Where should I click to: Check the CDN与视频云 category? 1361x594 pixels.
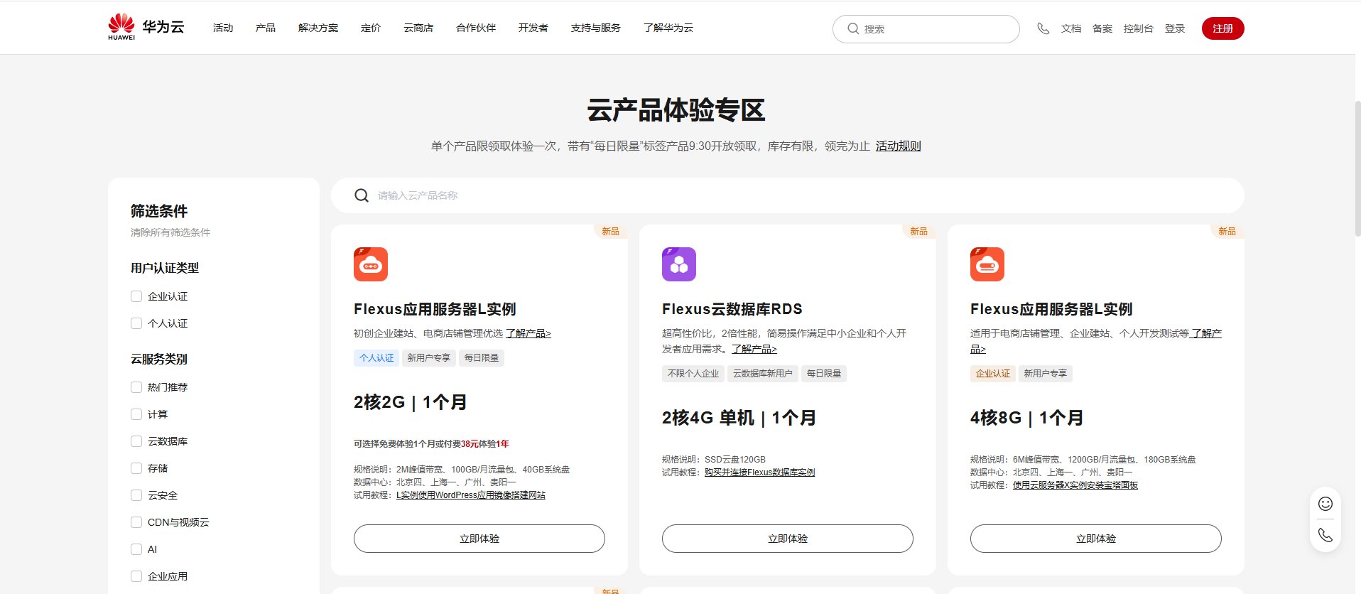[136, 522]
